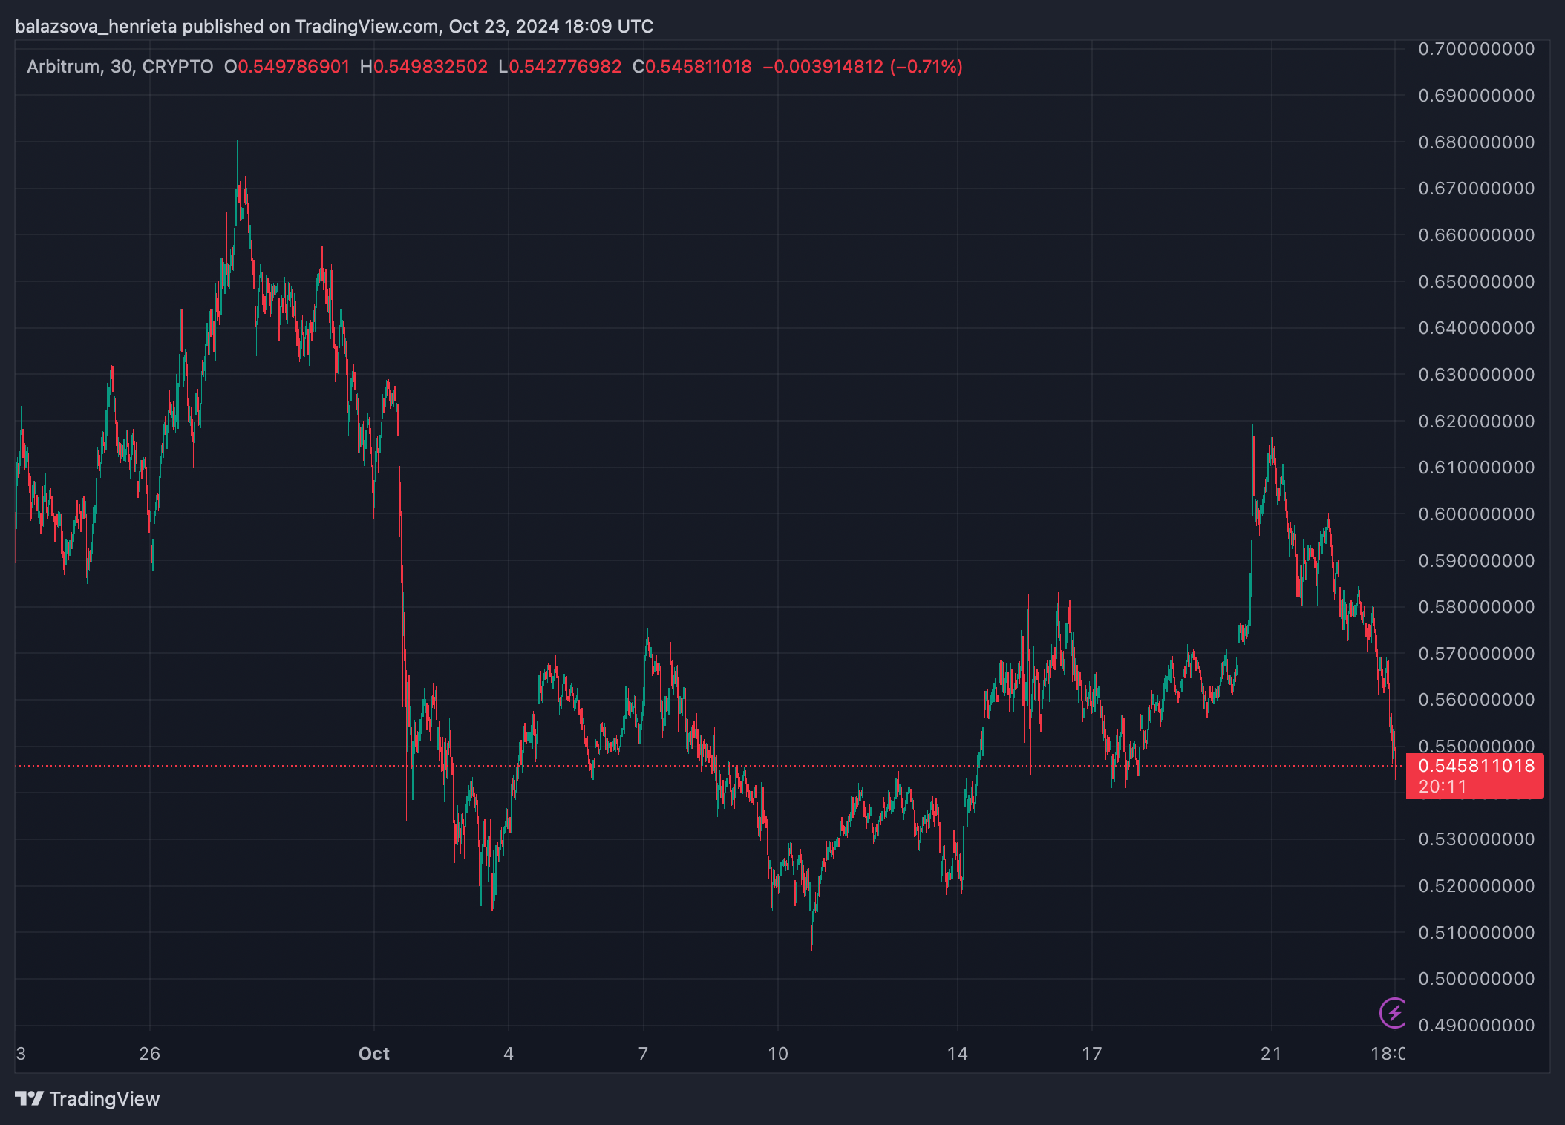This screenshot has height=1125, width=1565.
Task: Click the 0.490000000 price axis label
Action: 1476,1026
